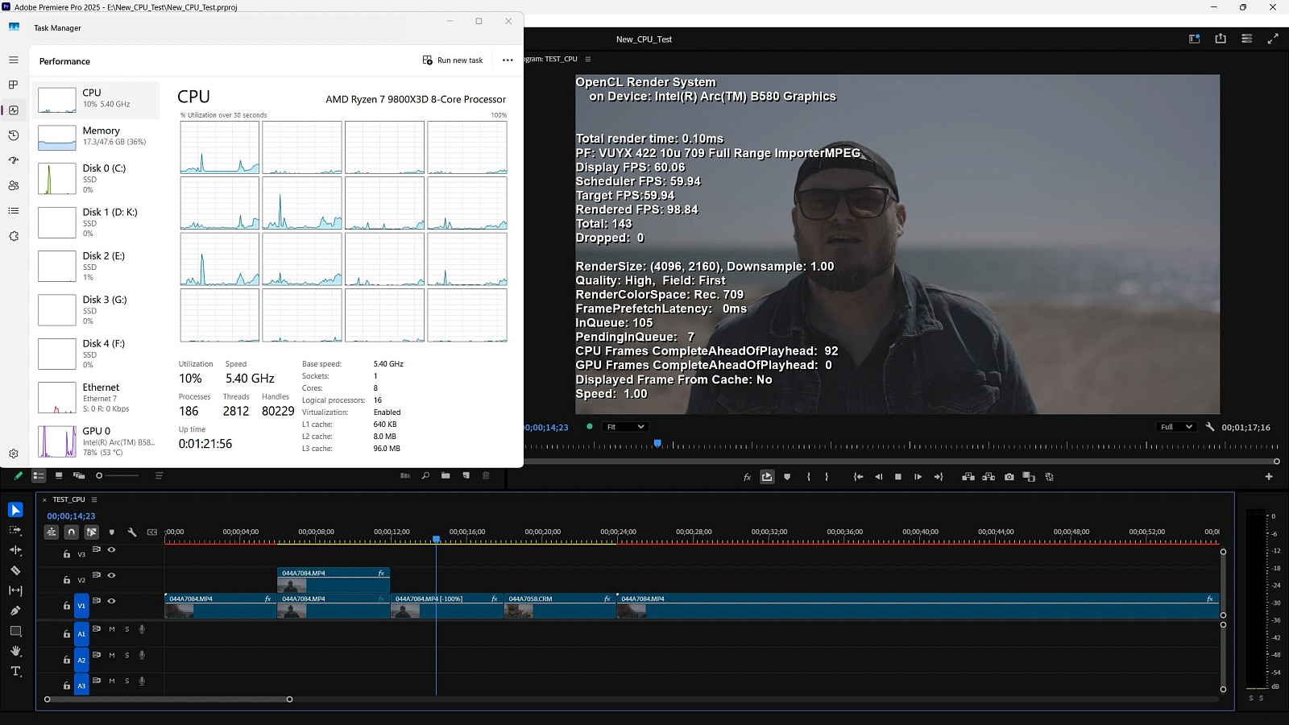Viewport: 1289px width, 725px height.
Task: Select the Razor tool
Action: (x=15, y=570)
